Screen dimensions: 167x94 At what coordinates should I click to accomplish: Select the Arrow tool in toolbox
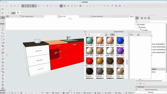(3, 17)
